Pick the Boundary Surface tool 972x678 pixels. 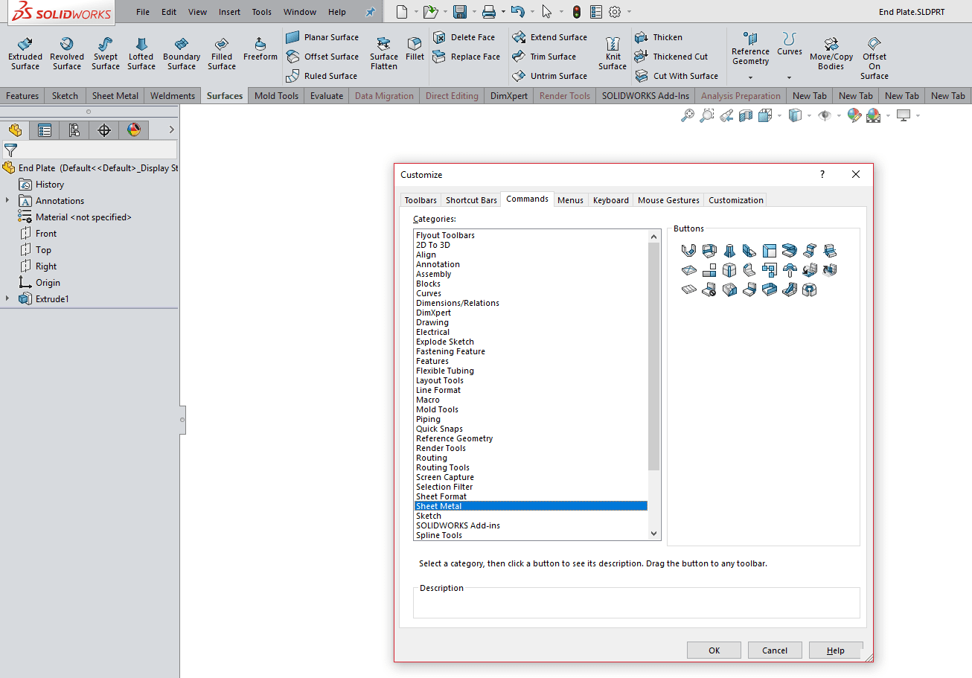[182, 54]
